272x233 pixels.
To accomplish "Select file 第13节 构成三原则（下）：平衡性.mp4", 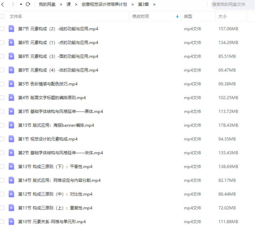I will [x=55, y=167].
